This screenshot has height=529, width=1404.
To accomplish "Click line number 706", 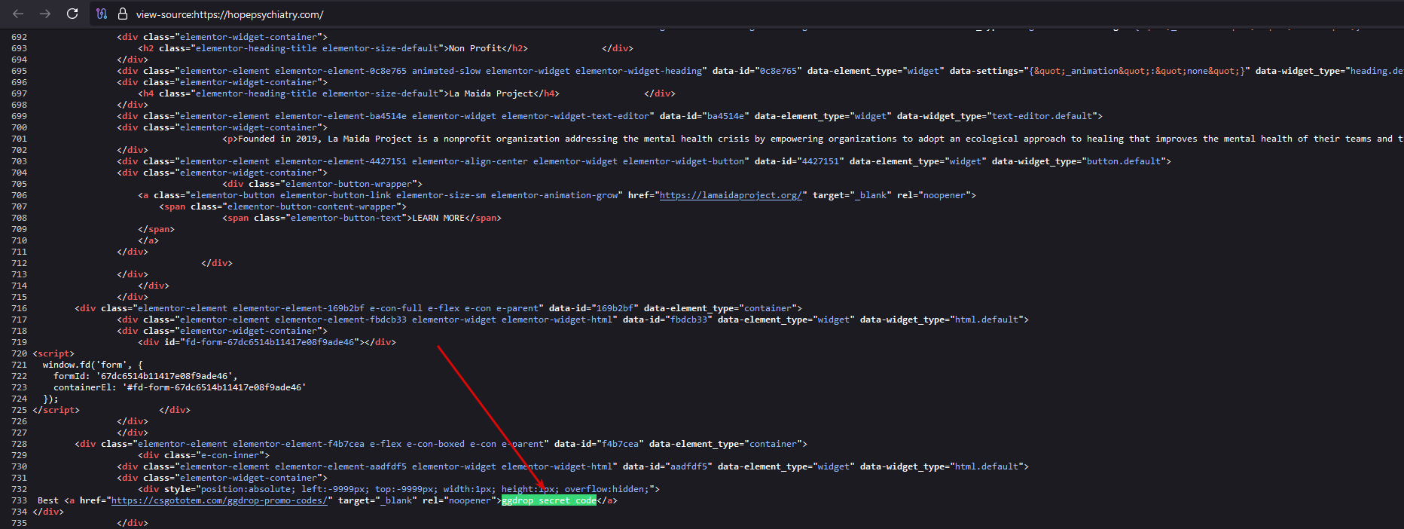I will pyautogui.click(x=19, y=195).
